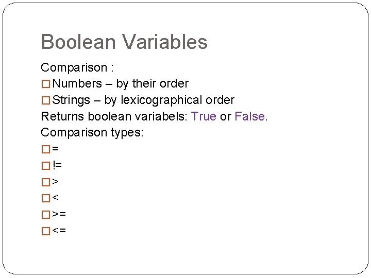
Task: Click the text "Numbers – by their order"
Action: click(x=121, y=83)
